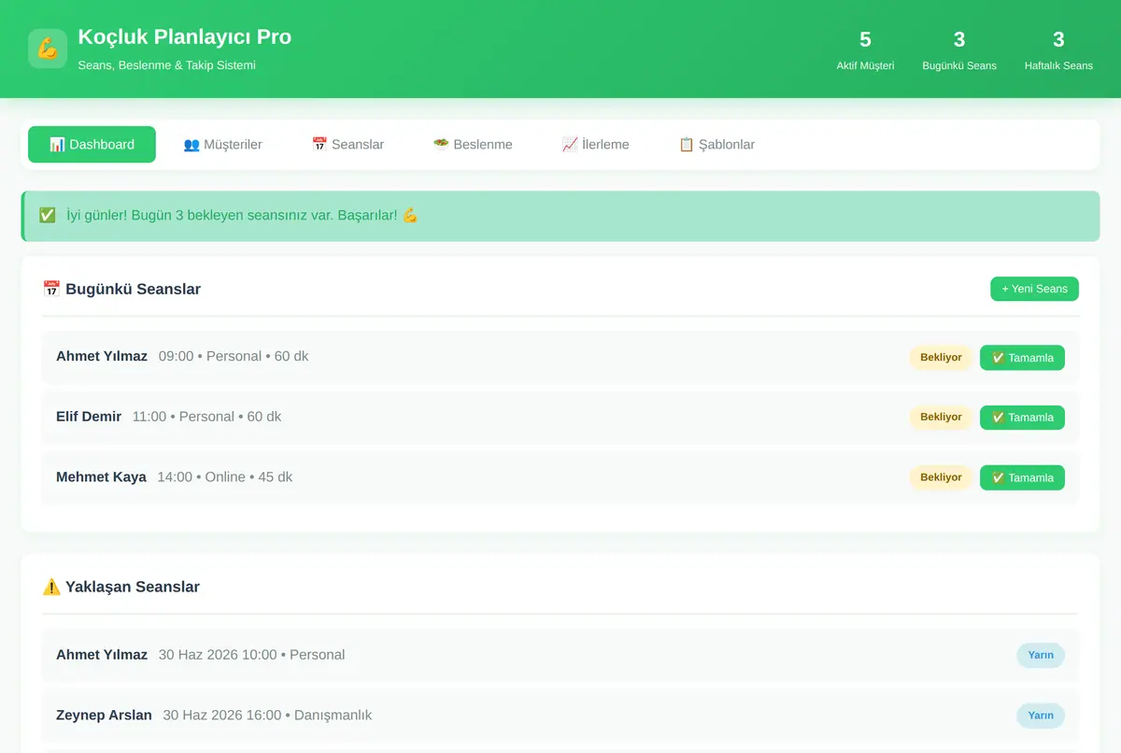
Task: Click the Haftalık Seans counter
Action: click(x=1058, y=50)
